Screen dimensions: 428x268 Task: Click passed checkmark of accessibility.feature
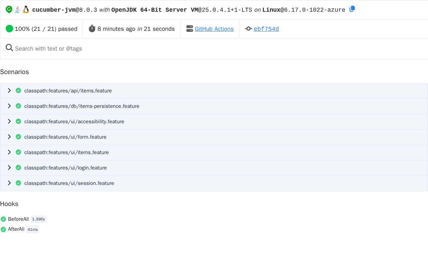point(18,121)
